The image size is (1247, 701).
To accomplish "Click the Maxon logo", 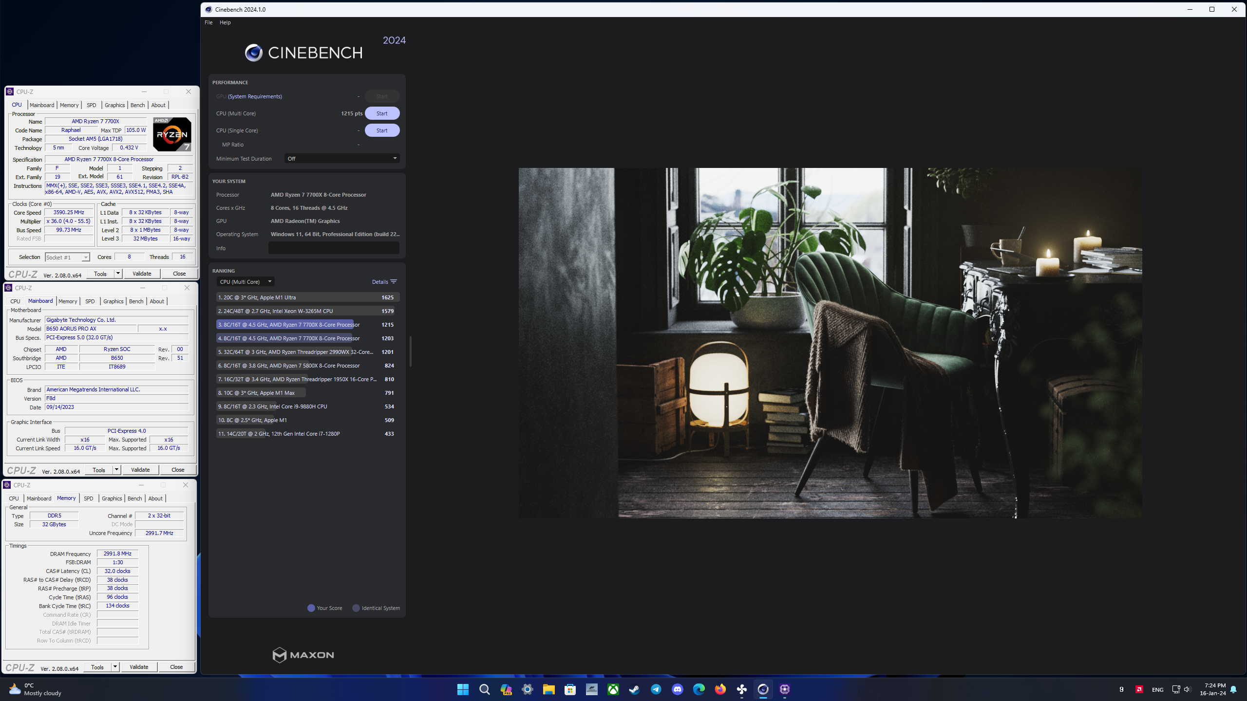I will click(x=303, y=655).
